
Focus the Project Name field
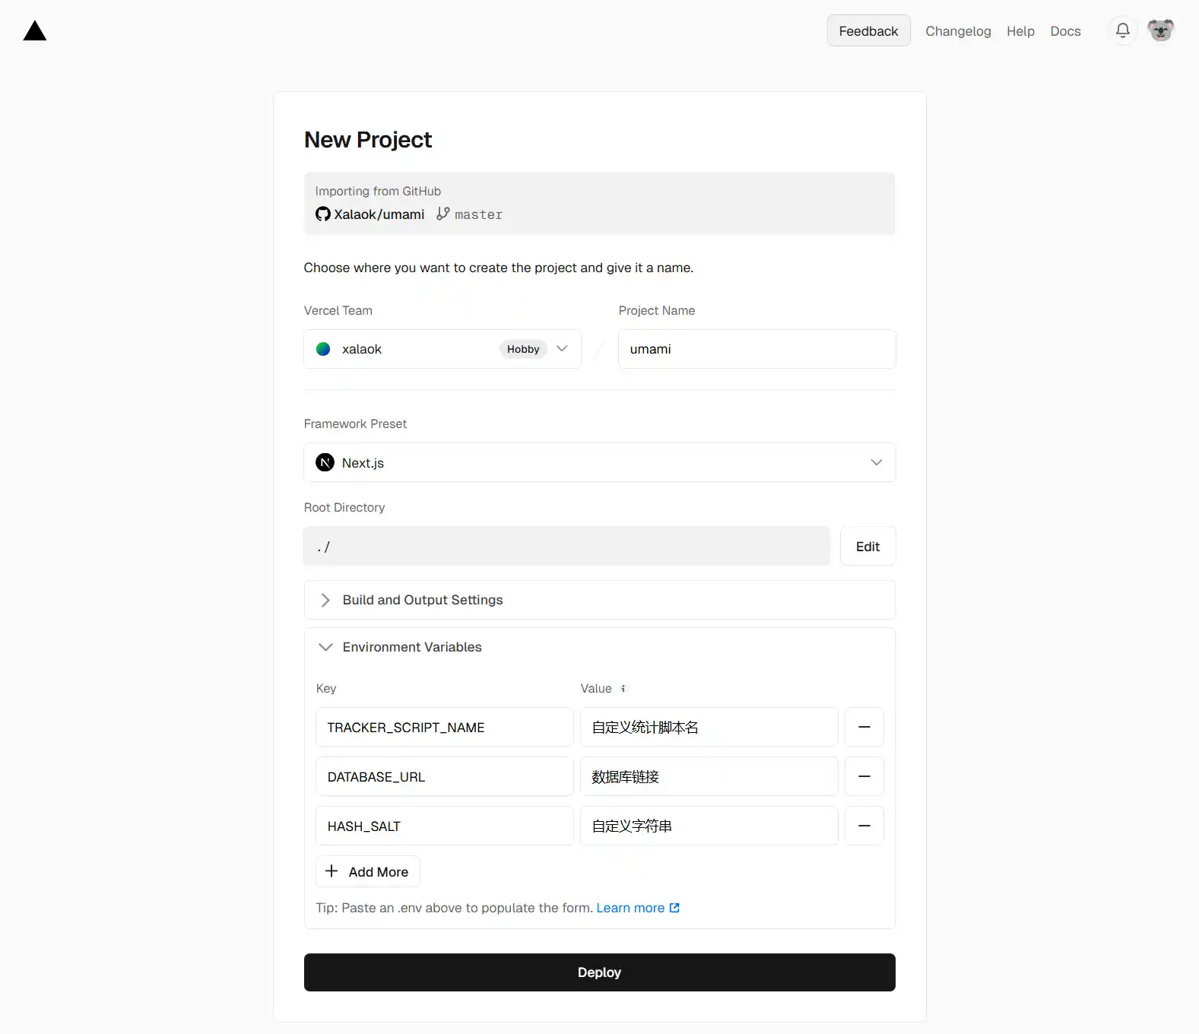[x=757, y=349]
